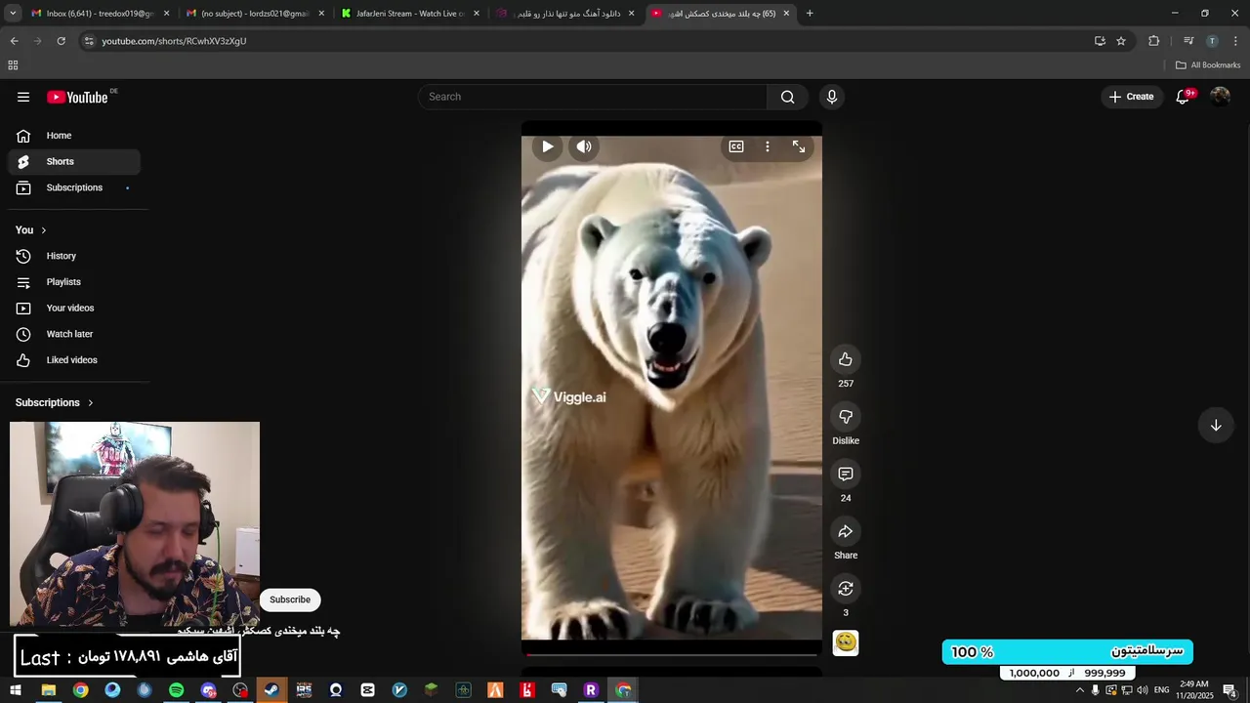Open the YouTube notifications bell
1250x703 pixels.
point(1183,97)
